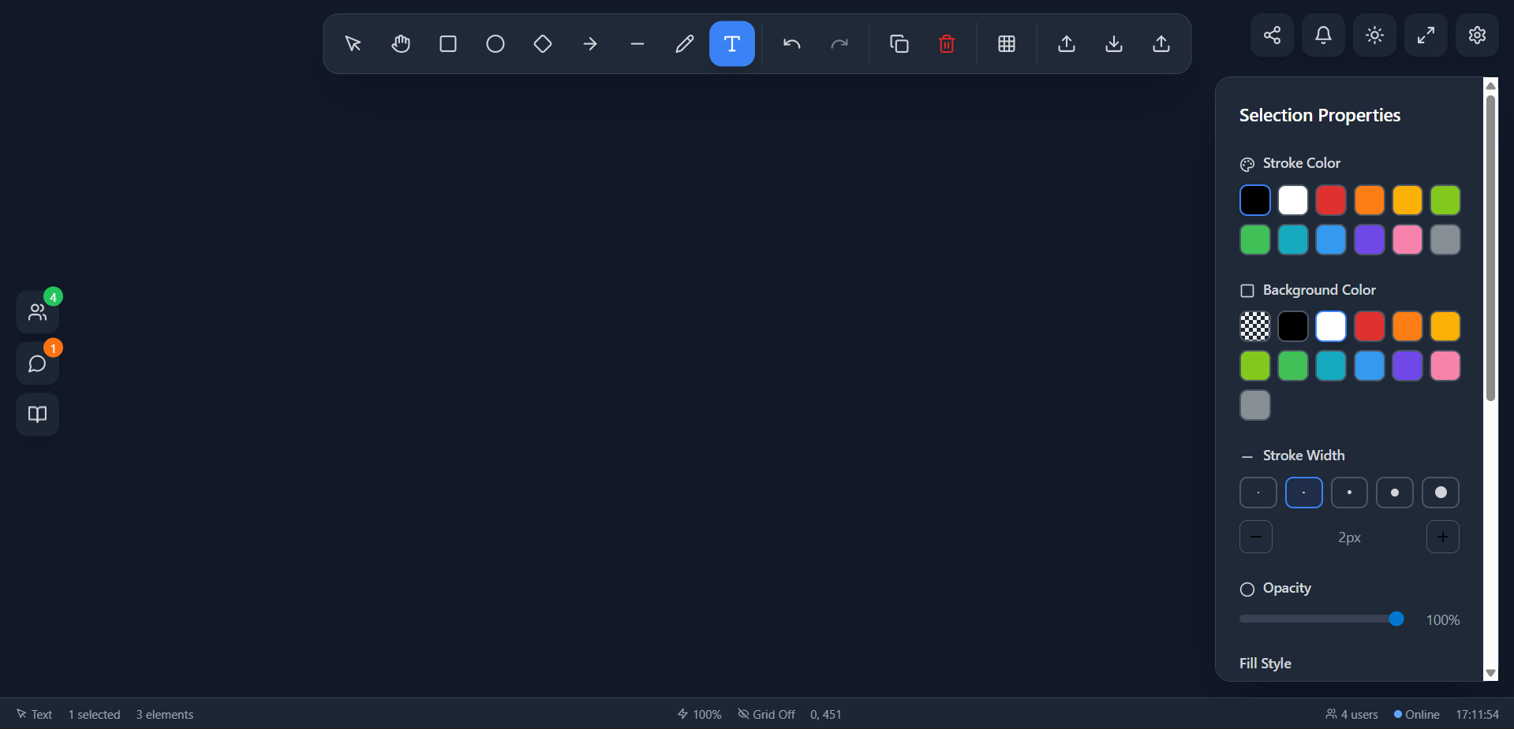Open collaborators panel with 4 badge
Image resolution: width=1514 pixels, height=729 pixels.
click(x=38, y=312)
